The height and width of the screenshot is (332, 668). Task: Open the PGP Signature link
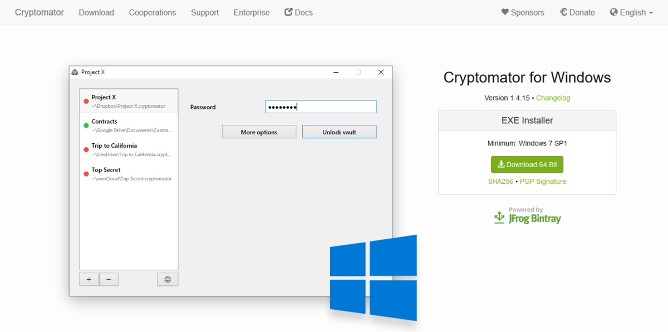click(x=543, y=182)
